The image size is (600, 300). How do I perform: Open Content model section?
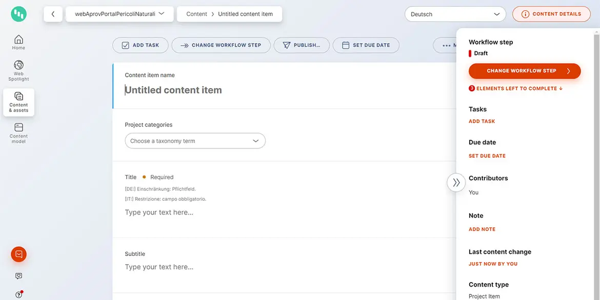18,133
